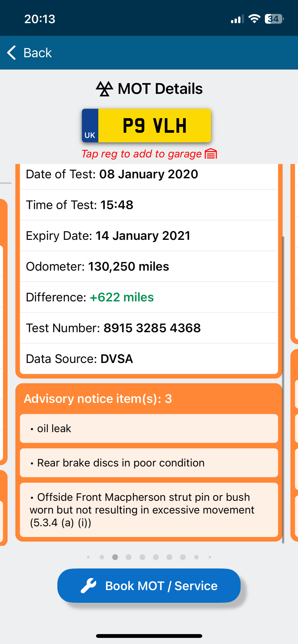The image size is (298, 644).
Task: Tap the wrench icon on booking button
Action: 88,586
